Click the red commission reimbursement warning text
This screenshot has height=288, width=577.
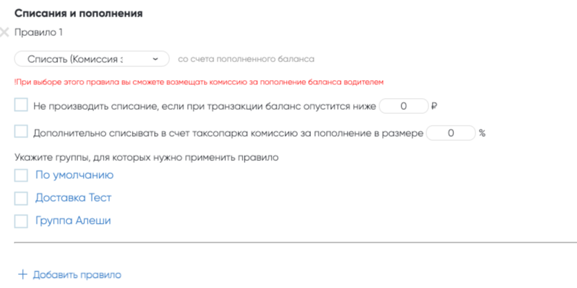click(198, 82)
